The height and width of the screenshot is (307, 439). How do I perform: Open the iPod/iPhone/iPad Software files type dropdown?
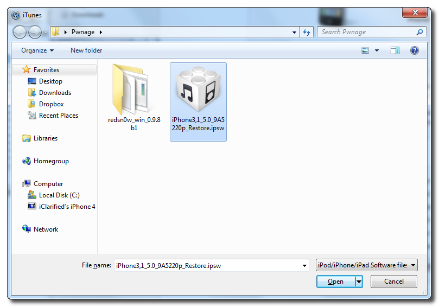pyautogui.click(x=366, y=265)
